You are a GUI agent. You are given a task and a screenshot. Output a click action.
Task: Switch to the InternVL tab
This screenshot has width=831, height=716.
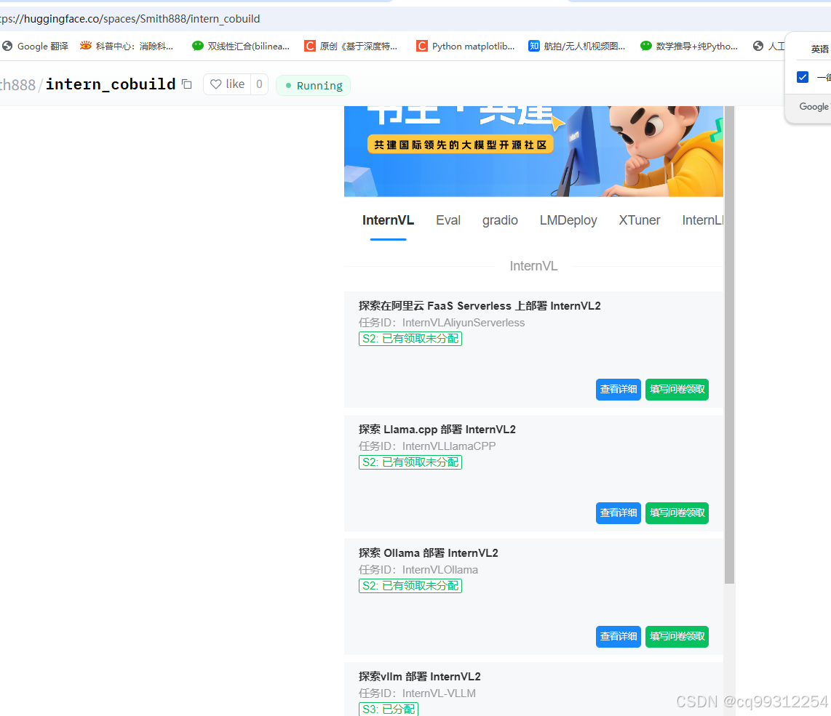coord(388,220)
